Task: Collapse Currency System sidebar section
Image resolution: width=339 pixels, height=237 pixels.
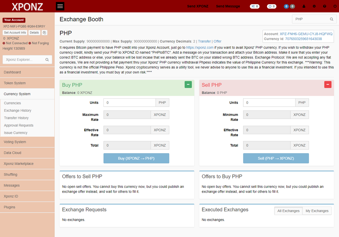Action: point(27,94)
